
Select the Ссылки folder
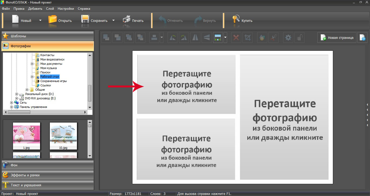tap(46, 85)
